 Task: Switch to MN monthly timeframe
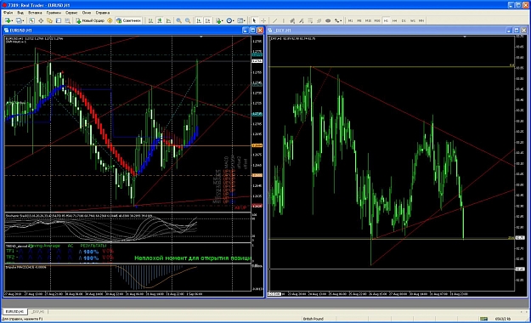(x=421, y=20)
